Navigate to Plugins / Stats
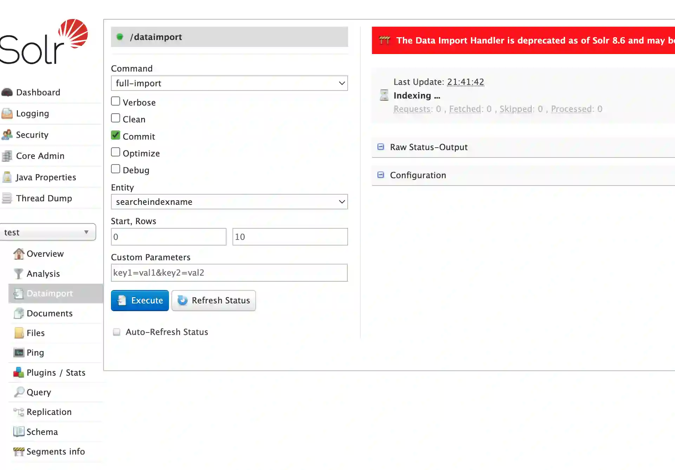675x470 pixels. click(x=56, y=372)
